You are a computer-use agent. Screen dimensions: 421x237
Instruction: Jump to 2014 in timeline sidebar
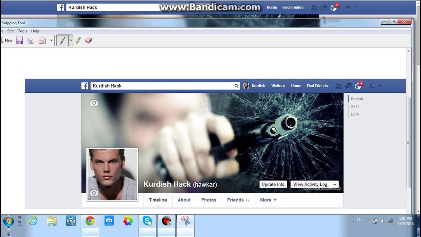[355, 107]
